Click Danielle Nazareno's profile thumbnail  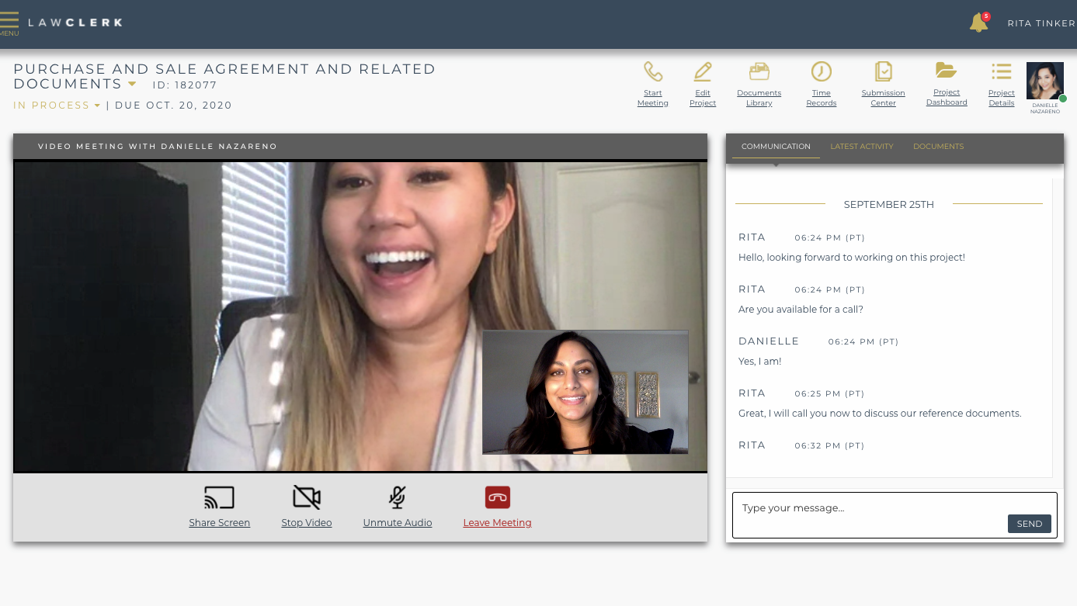coord(1045,81)
